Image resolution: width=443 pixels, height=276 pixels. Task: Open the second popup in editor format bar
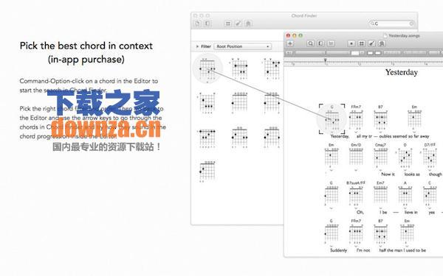coord(338,53)
